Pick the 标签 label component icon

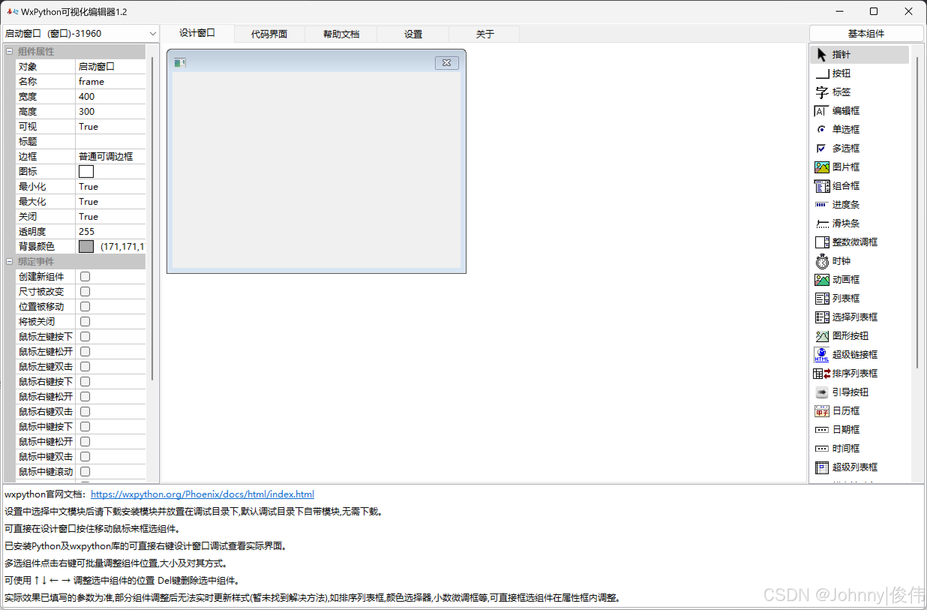pos(822,92)
